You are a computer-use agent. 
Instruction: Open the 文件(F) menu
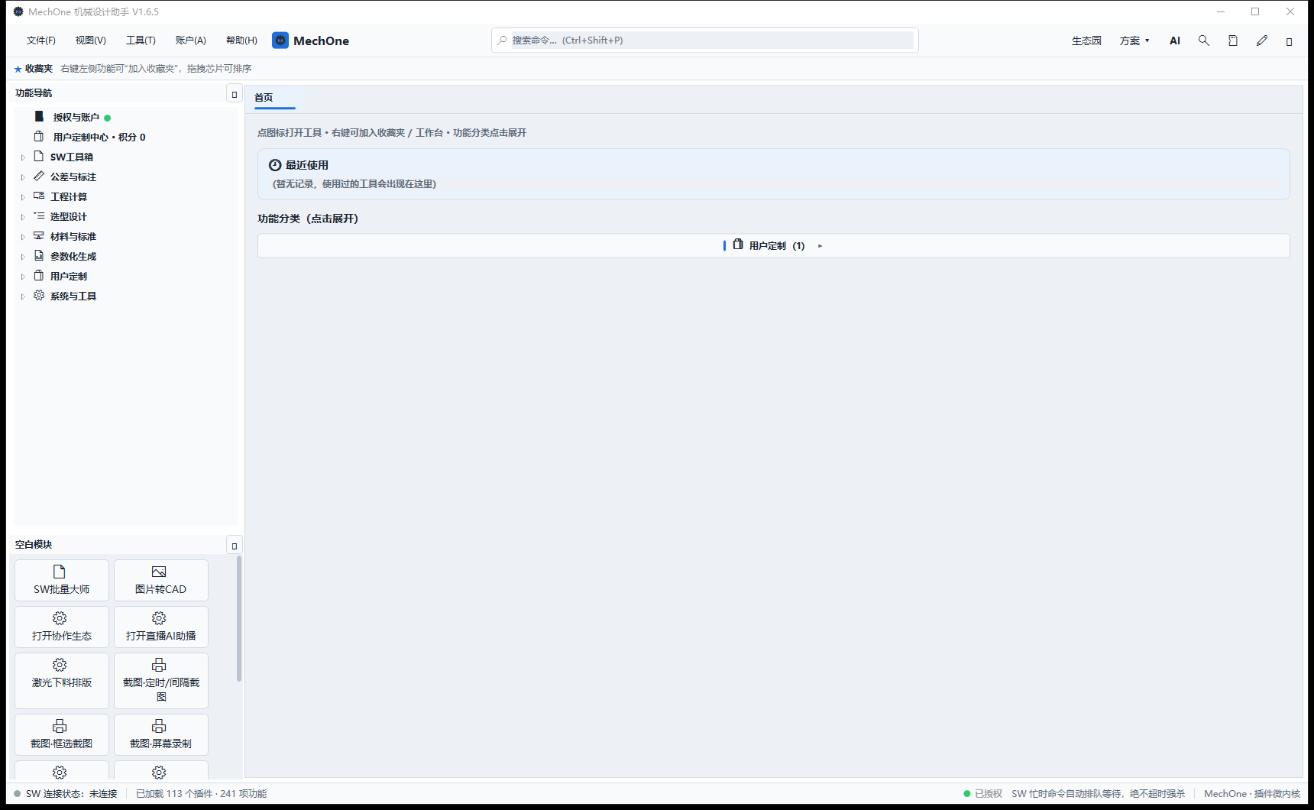(x=41, y=40)
